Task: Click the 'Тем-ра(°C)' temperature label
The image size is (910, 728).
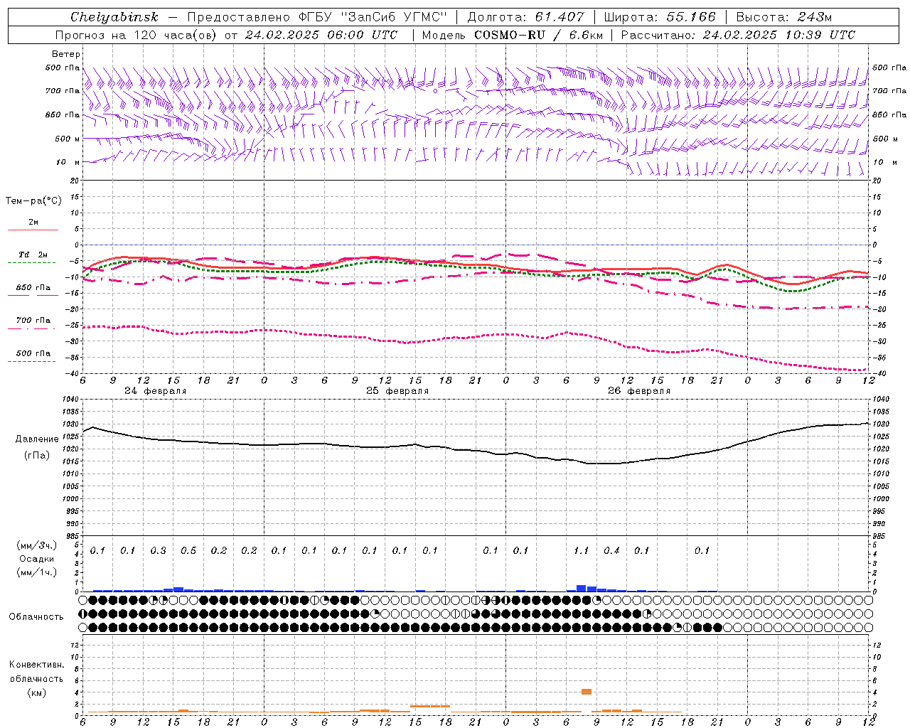Action: pos(33,201)
